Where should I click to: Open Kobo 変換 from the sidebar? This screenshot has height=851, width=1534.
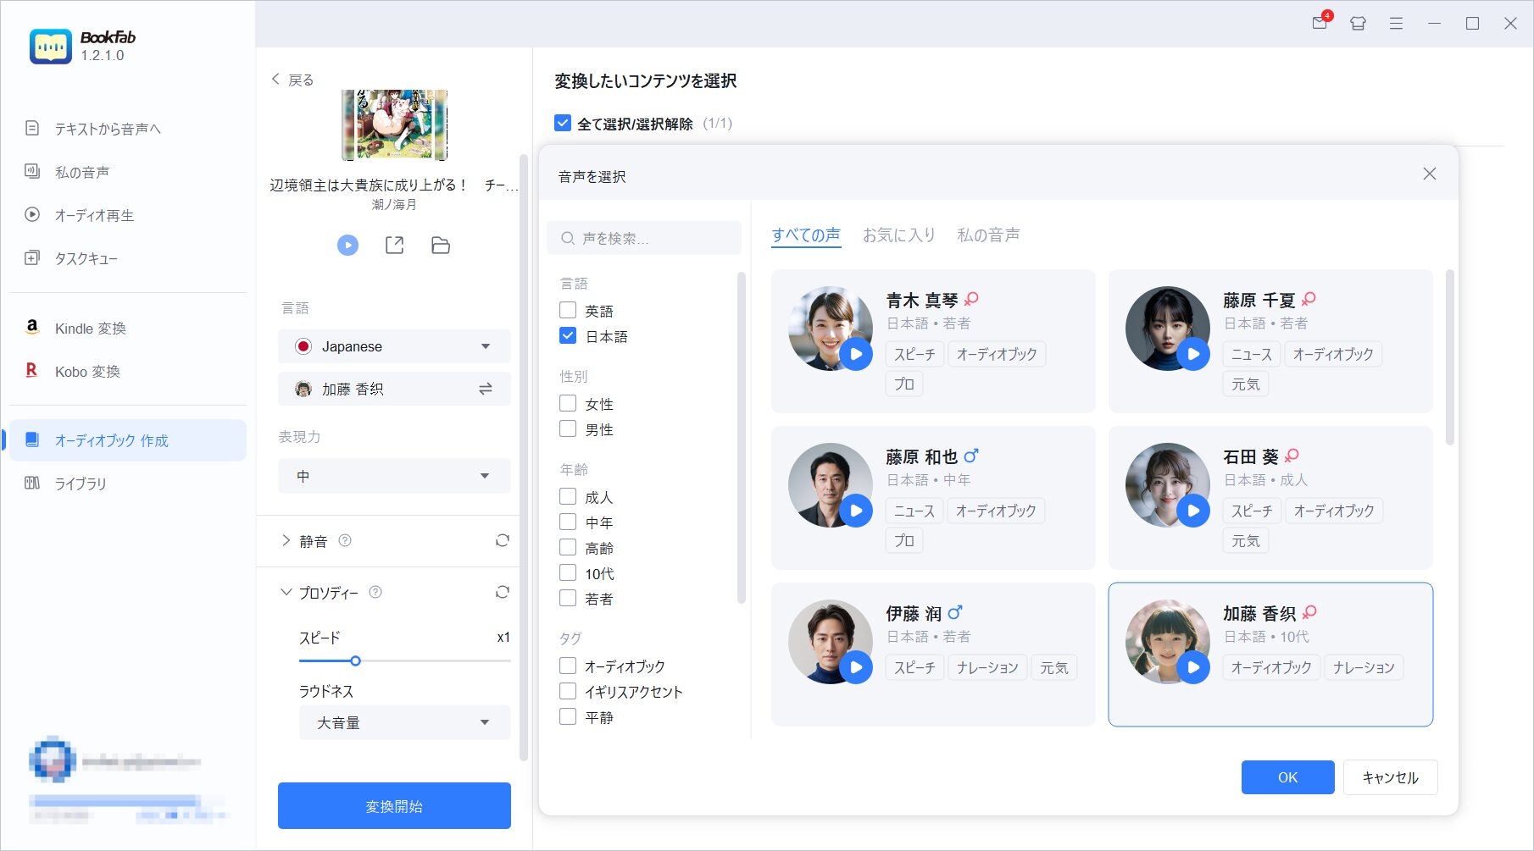tap(87, 371)
